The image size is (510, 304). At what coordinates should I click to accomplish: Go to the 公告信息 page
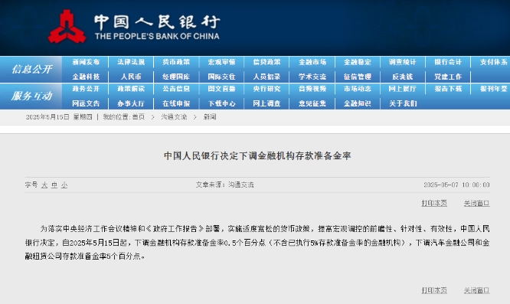coord(176,89)
